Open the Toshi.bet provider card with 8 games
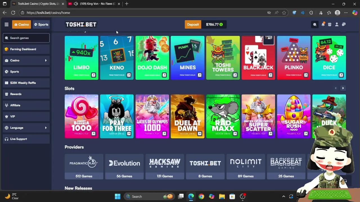The height and width of the screenshot is (202, 360). pos(205,166)
